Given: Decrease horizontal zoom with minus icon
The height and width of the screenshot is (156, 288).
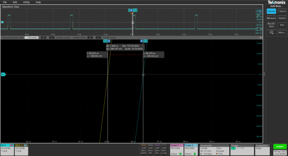Looking at the screenshot, I should 52,38.
